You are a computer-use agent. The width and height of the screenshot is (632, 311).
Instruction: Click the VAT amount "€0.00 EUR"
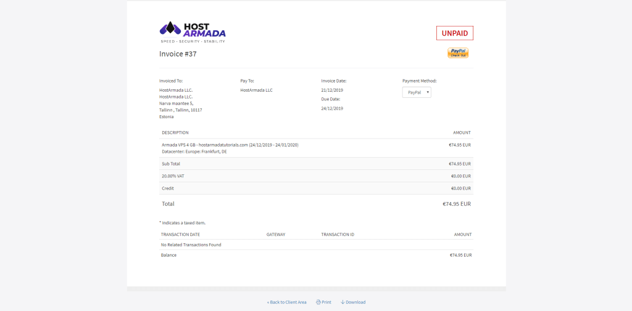point(460,176)
